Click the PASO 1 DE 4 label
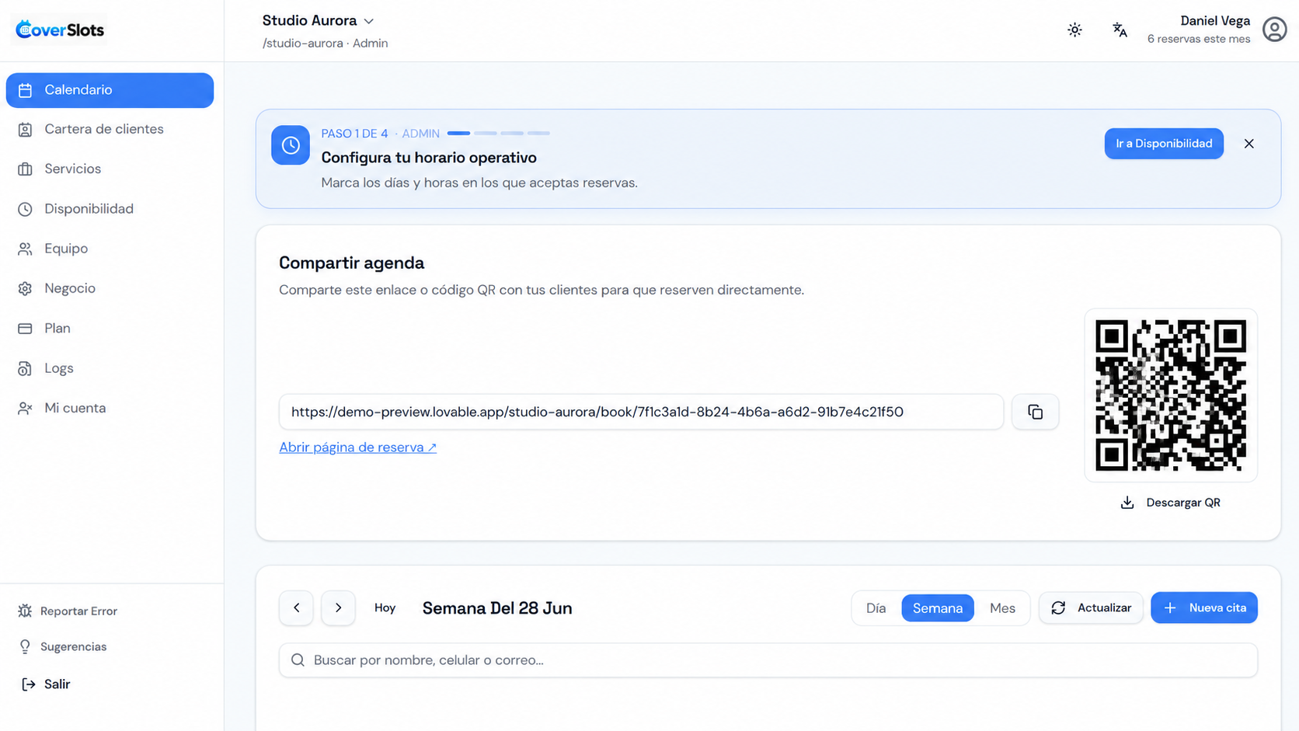1299x731 pixels. (354, 134)
